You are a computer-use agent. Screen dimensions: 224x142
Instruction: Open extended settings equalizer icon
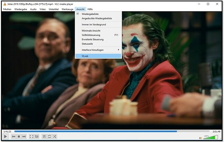point(37,136)
